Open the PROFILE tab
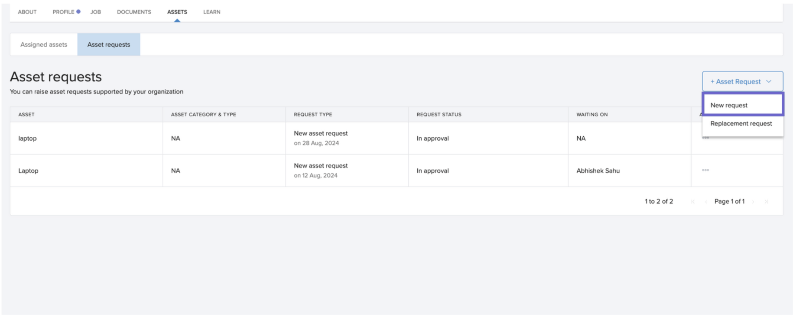The image size is (793, 322). click(64, 12)
